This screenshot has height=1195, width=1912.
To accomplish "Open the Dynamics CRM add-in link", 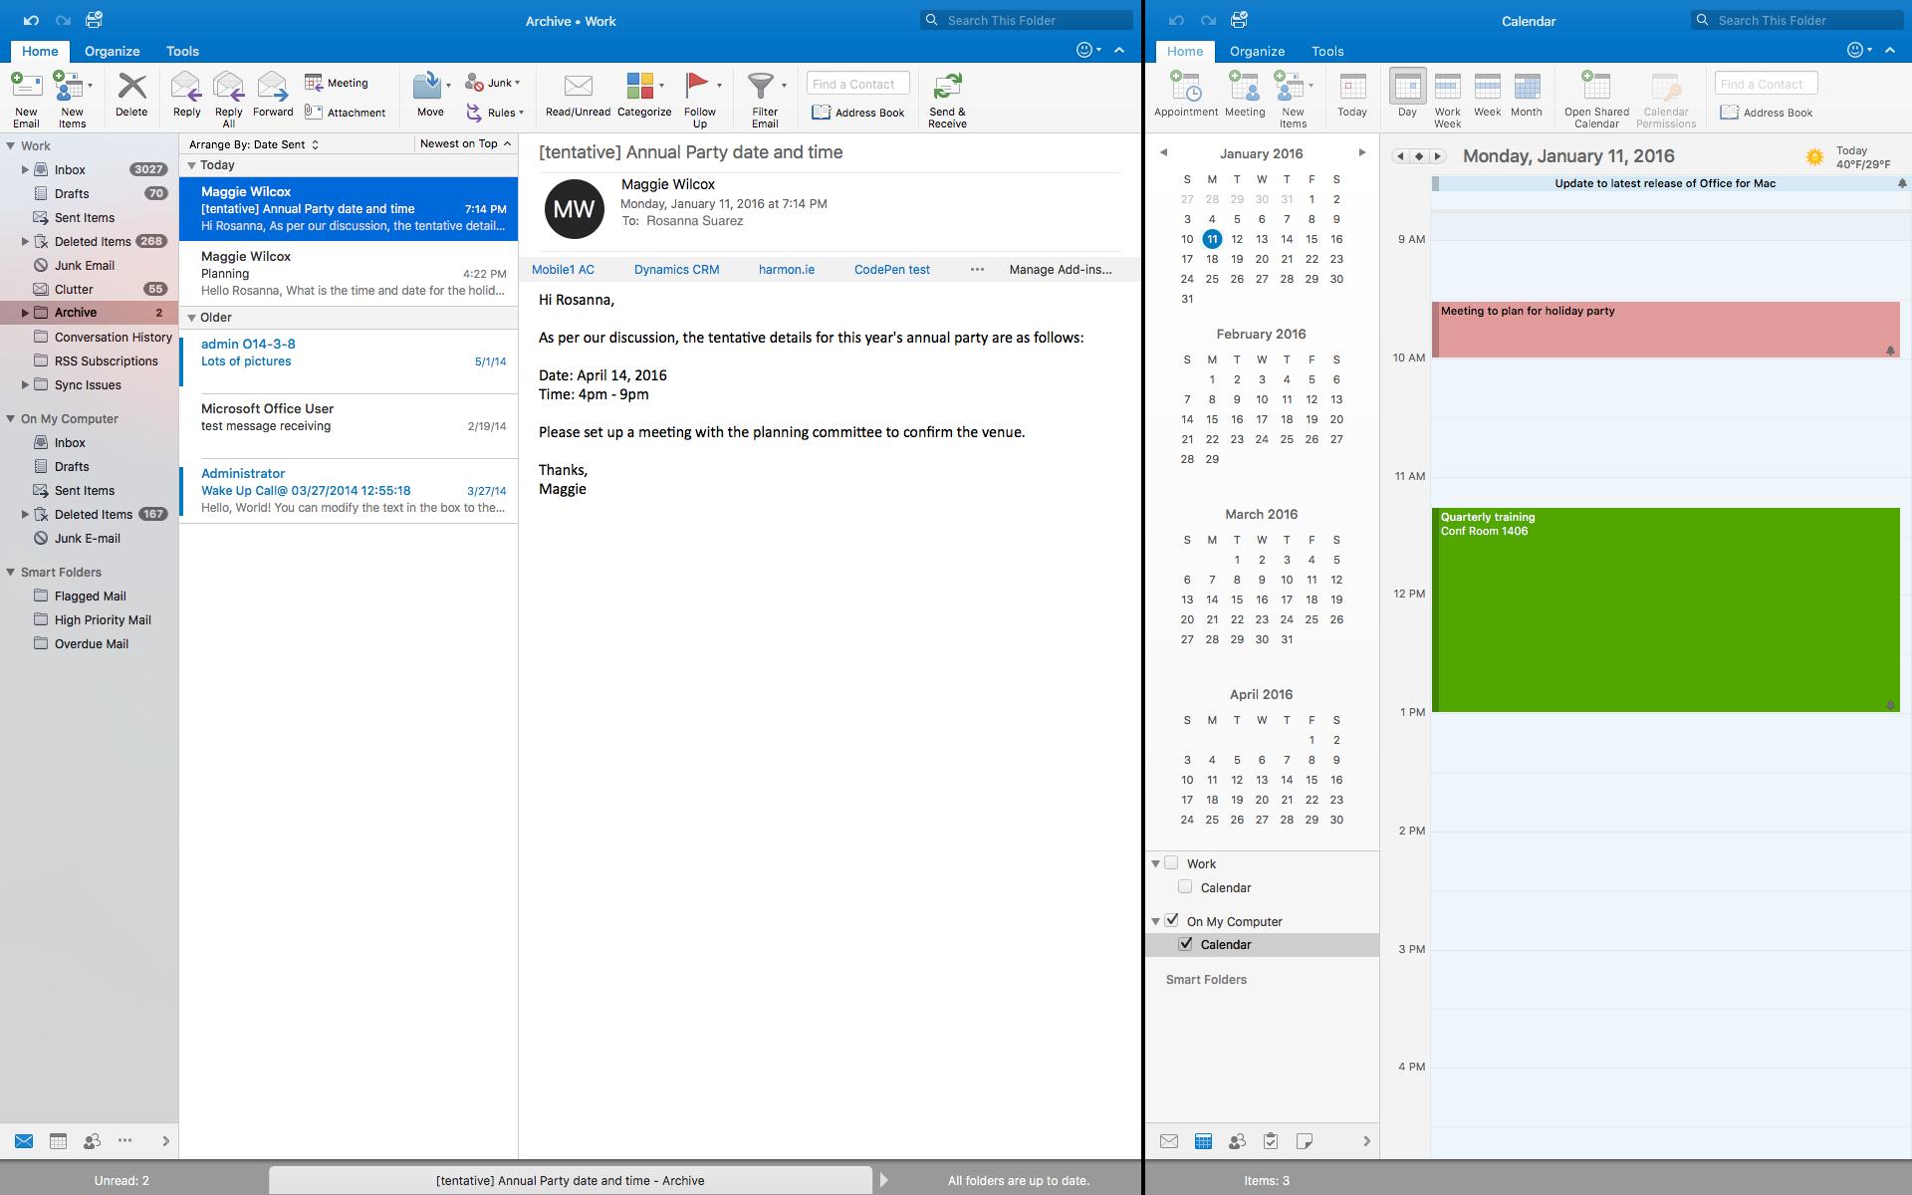I will pyautogui.click(x=676, y=269).
